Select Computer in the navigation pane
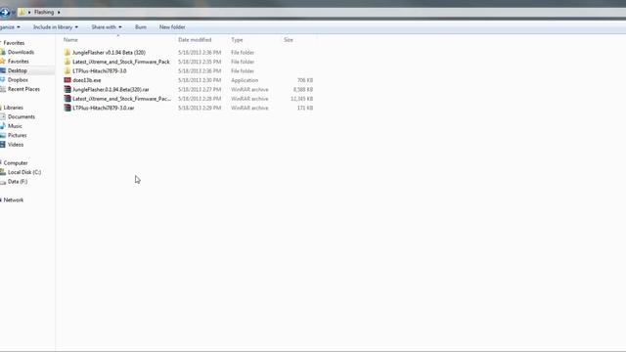626x352 pixels. [x=16, y=163]
